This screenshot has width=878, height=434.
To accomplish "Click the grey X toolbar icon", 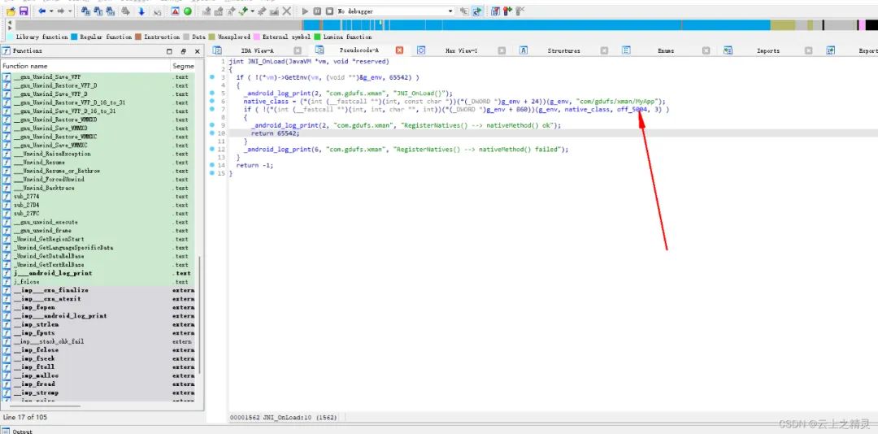I will [x=287, y=11].
